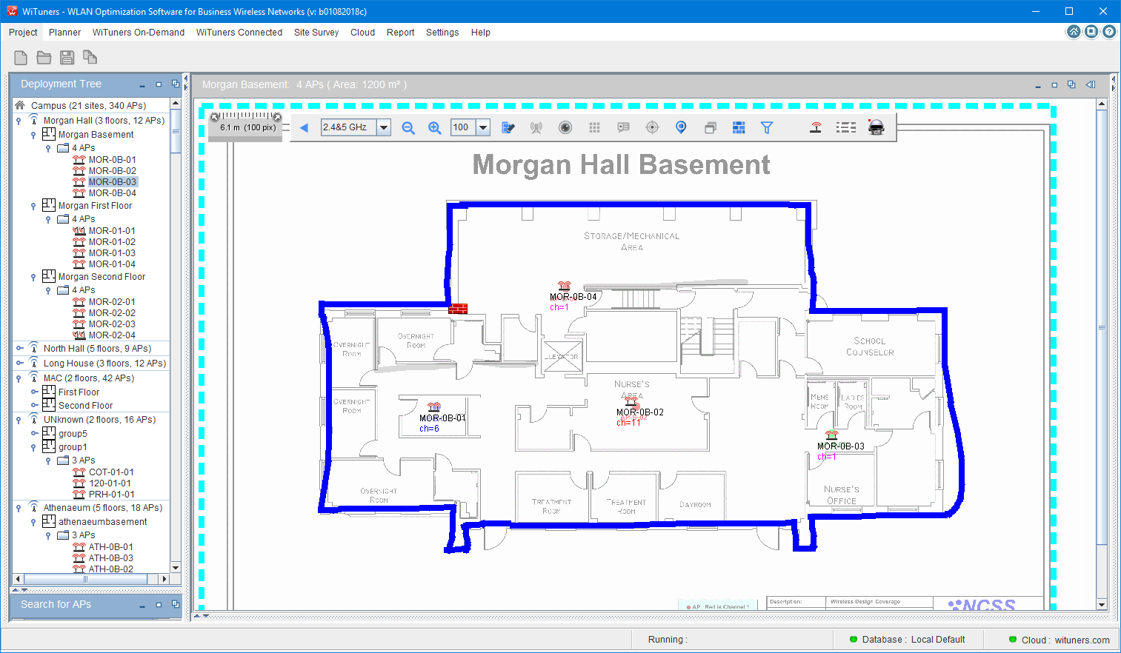1121x653 pixels.
Task: Select Morgan First Floor in the tree
Action: tap(95, 206)
